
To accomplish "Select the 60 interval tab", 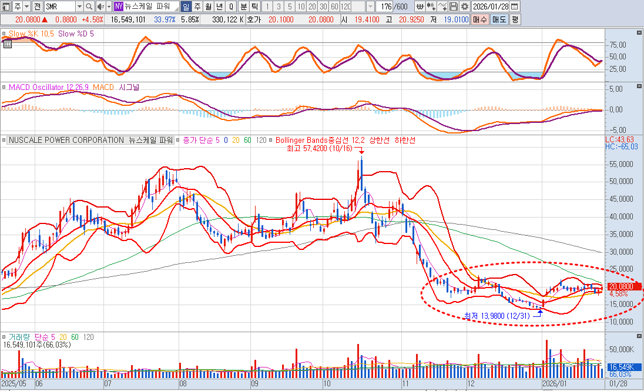I will pos(334,6).
